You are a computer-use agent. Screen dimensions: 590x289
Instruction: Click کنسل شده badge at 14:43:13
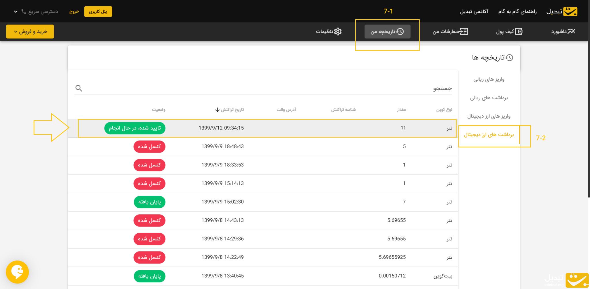coord(149,220)
